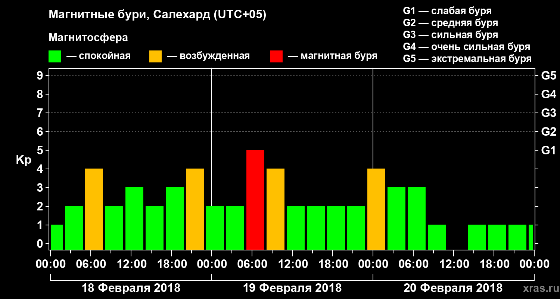Click the green 'спокойная' legend swatch
Image resolution: width=560 pixels, height=299 pixels.
coord(55,56)
